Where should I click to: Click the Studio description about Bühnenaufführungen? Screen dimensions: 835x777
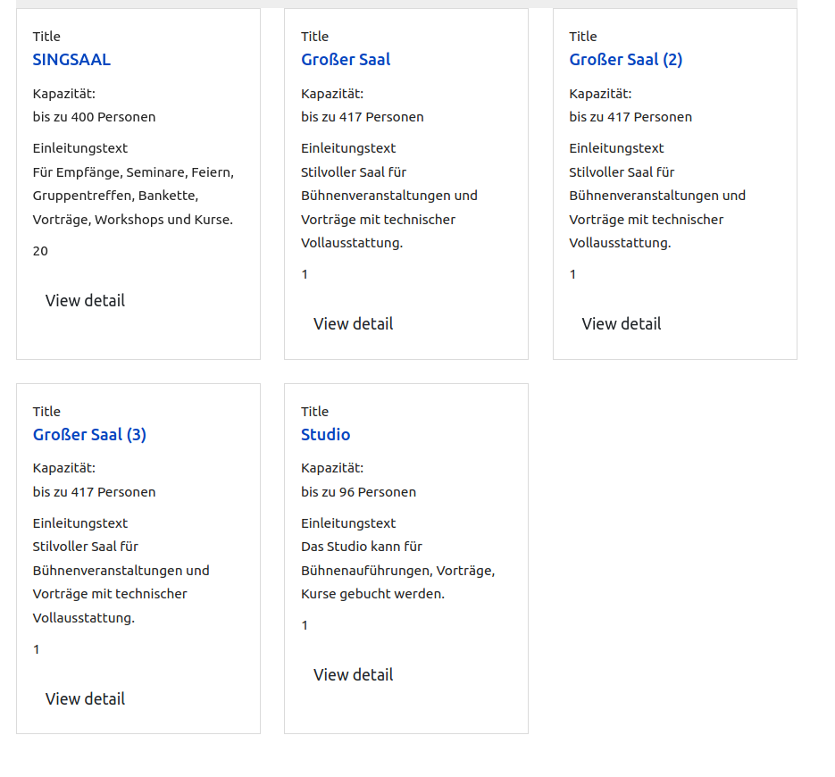[x=397, y=570]
